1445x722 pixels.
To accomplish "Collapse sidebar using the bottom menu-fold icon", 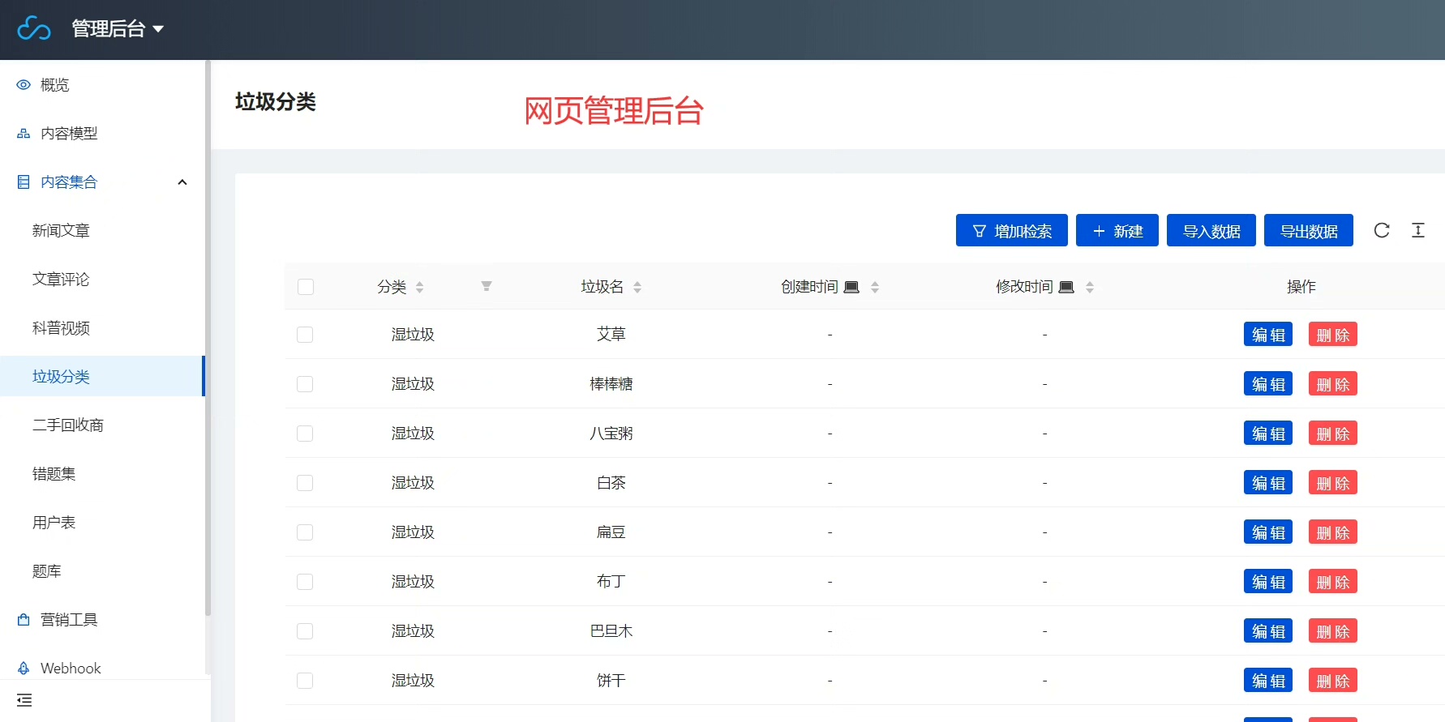I will point(24,700).
